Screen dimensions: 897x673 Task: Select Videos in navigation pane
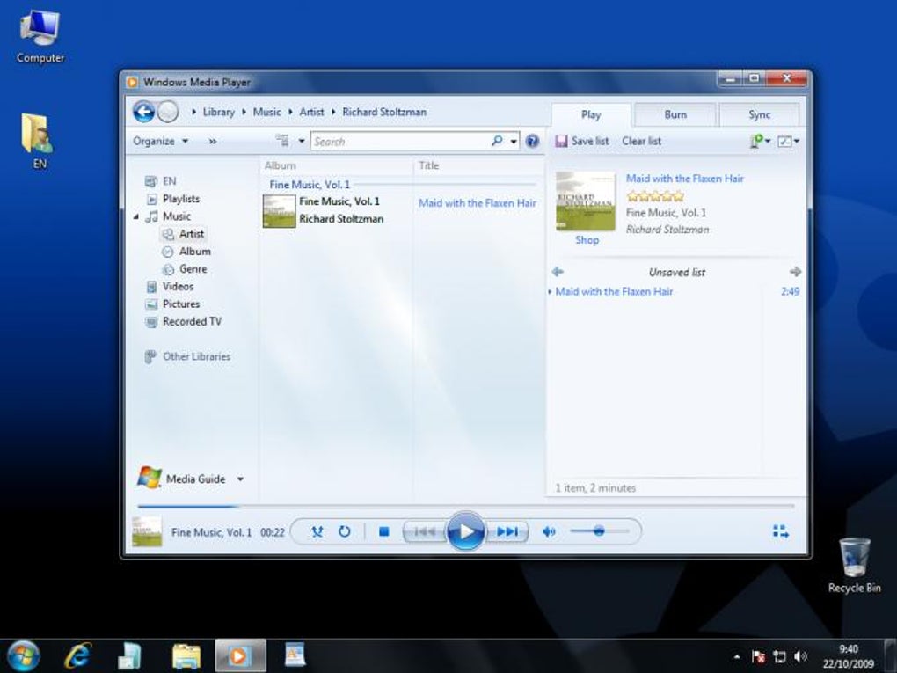coord(170,286)
